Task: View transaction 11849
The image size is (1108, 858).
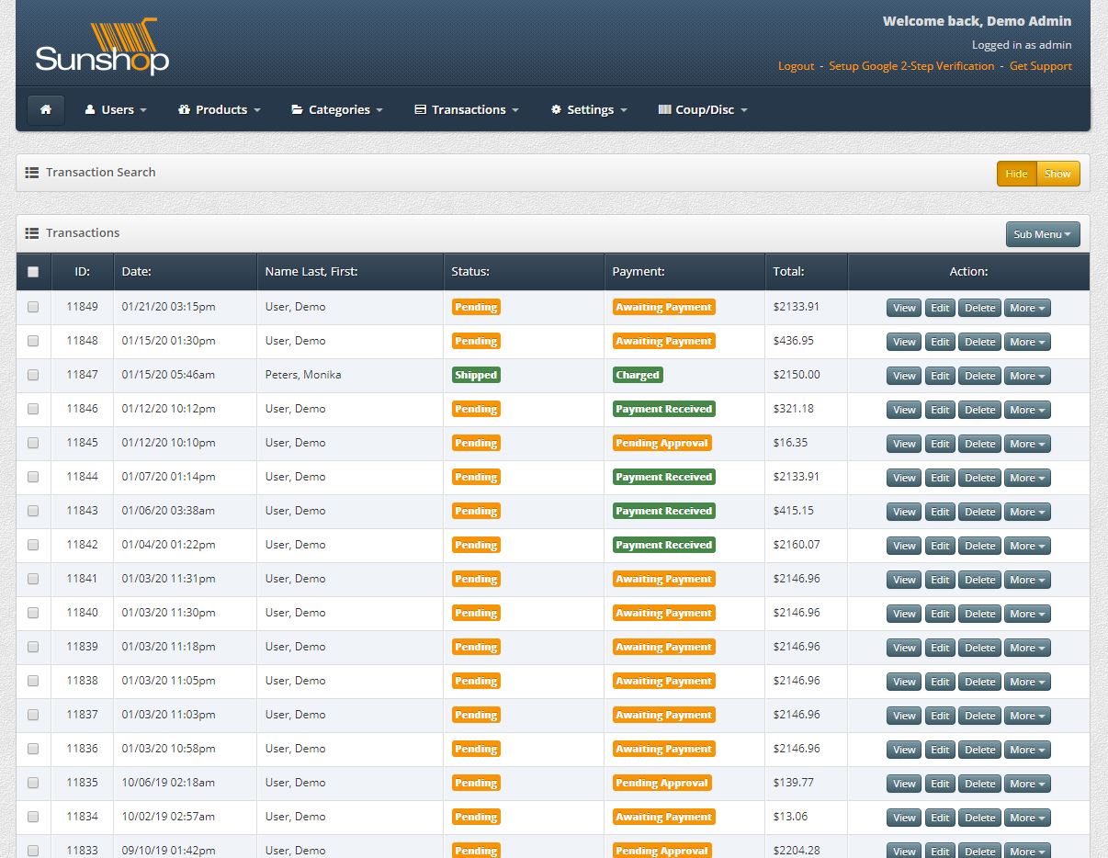Action: (x=904, y=308)
